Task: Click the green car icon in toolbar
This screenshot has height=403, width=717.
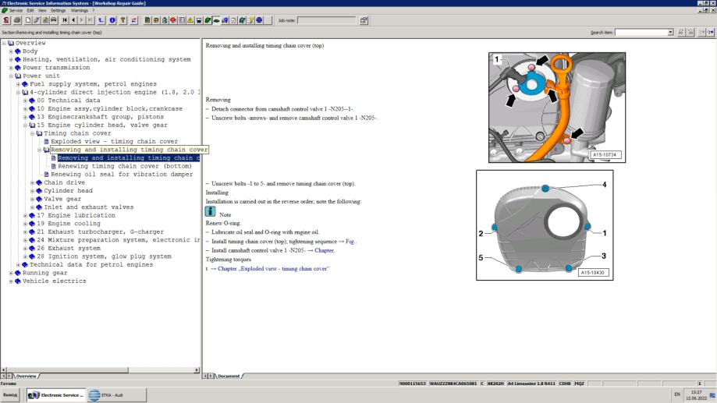Action: [216, 20]
